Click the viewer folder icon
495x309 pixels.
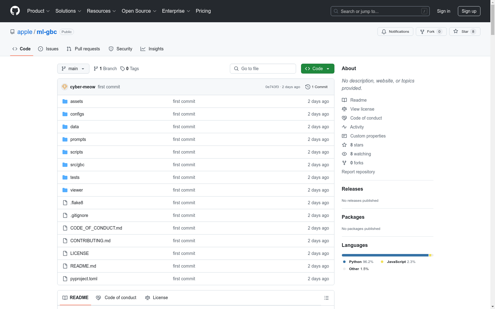point(65,190)
